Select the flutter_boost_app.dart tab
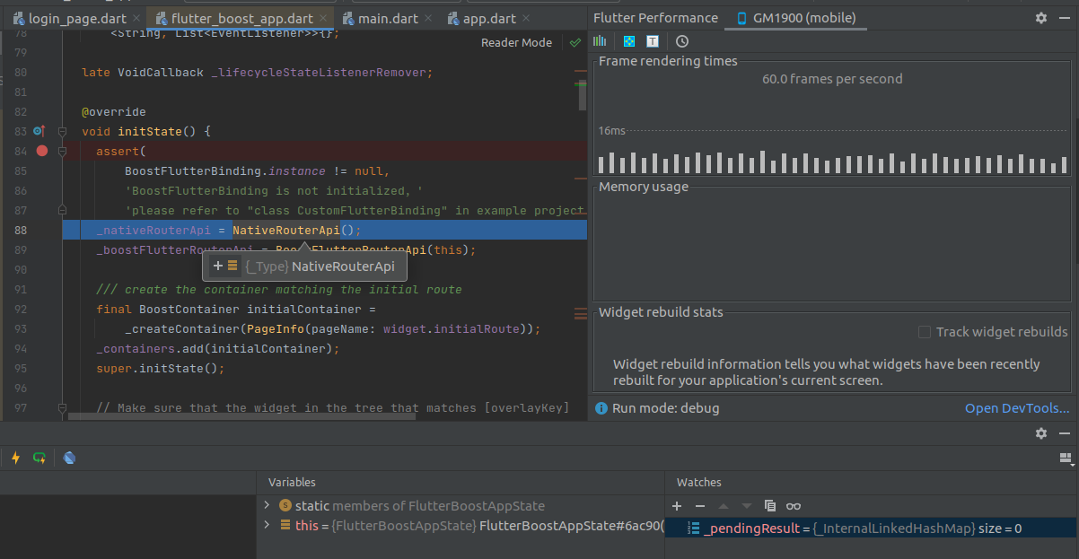 241,18
